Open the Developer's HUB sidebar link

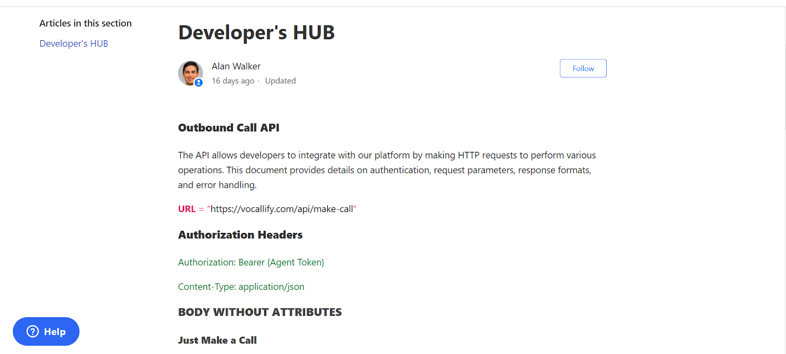coord(74,44)
